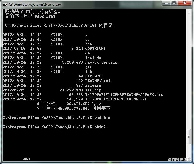
Task: Click the scrollbar up arrow
Action: pyautogui.click(x=189, y=12)
